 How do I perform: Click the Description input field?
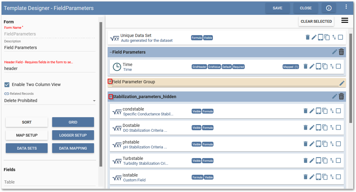point(50,48)
